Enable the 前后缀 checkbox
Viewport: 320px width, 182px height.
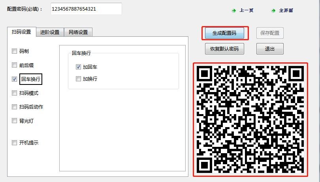14,65
